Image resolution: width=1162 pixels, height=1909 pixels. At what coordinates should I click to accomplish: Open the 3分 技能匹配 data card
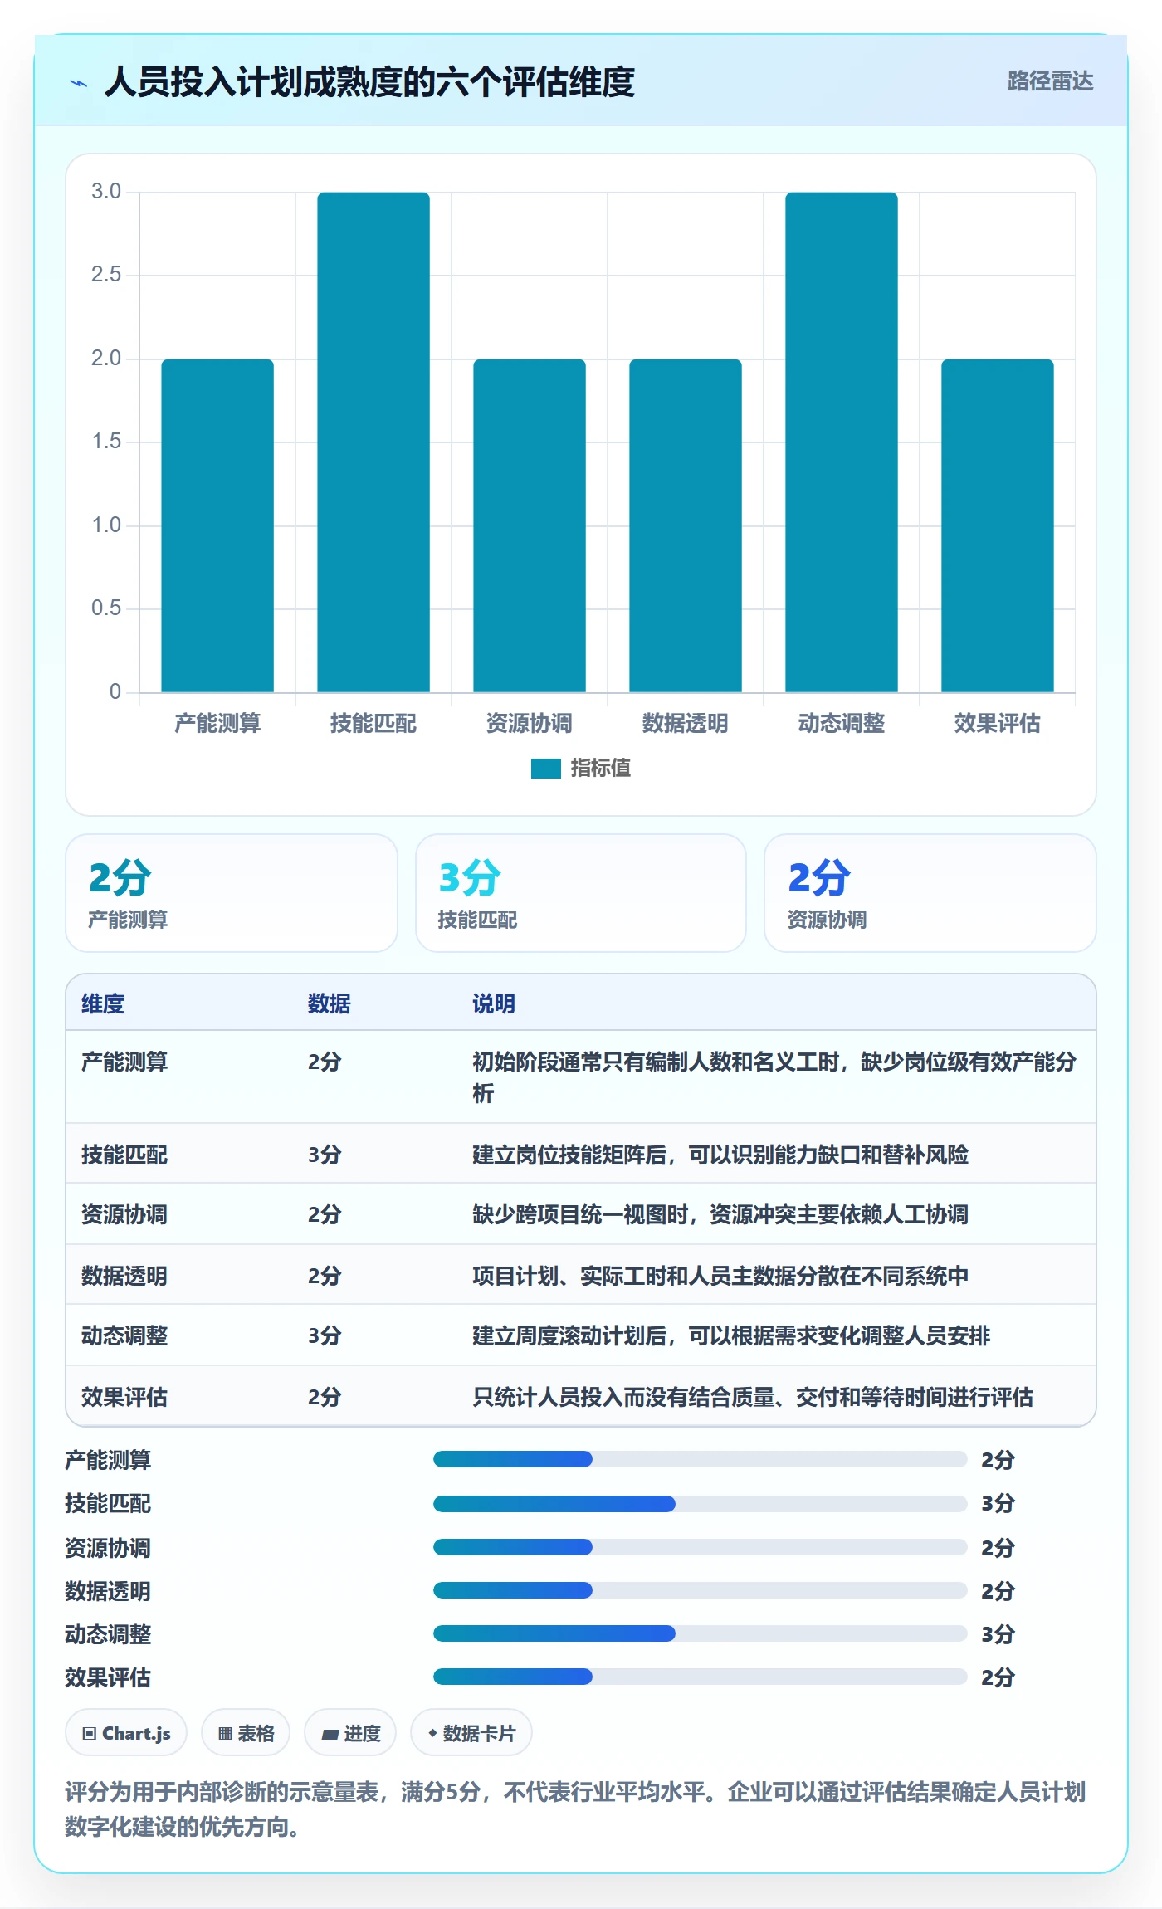(581, 893)
